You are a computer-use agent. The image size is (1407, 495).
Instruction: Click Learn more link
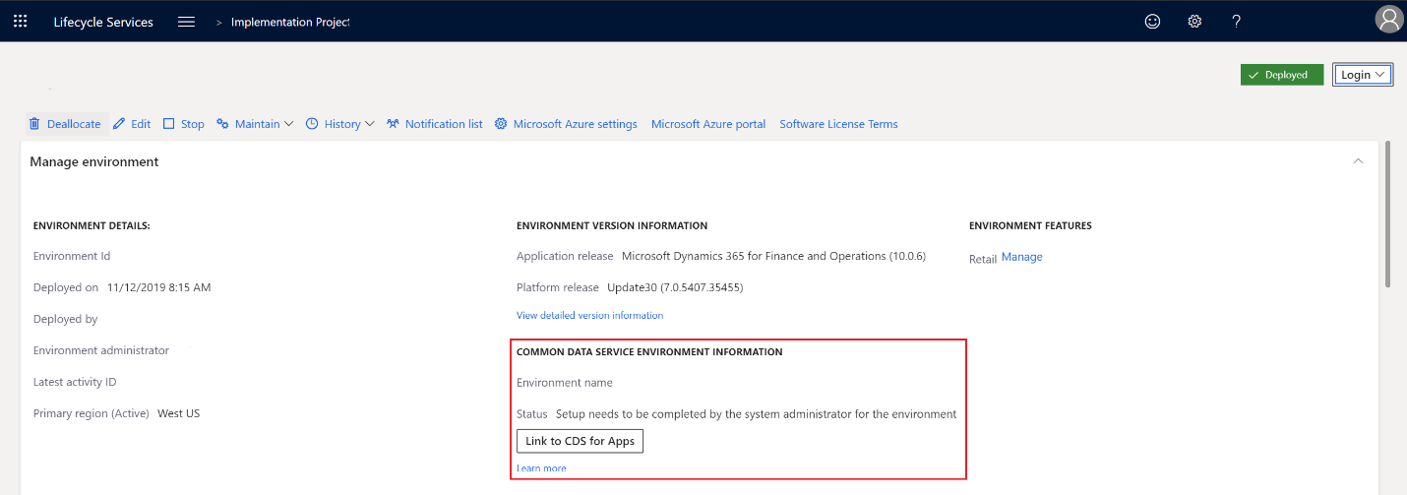pos(541,468)
